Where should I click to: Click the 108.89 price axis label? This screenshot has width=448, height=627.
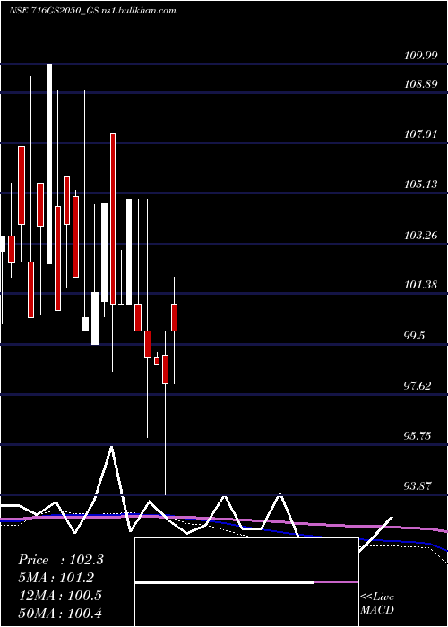420,84
